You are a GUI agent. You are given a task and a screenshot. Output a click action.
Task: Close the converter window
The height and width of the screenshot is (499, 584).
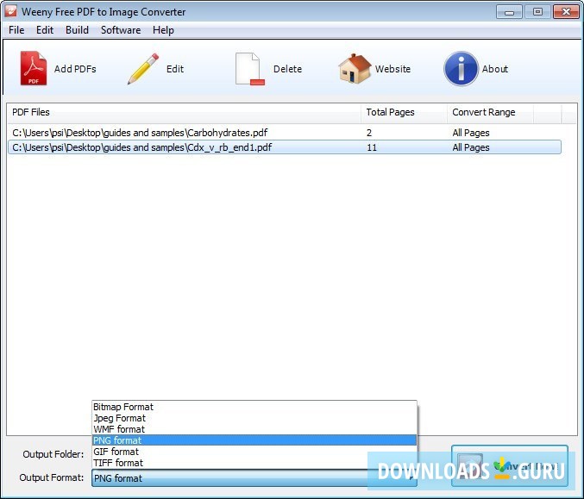click(x=566, y=12)
